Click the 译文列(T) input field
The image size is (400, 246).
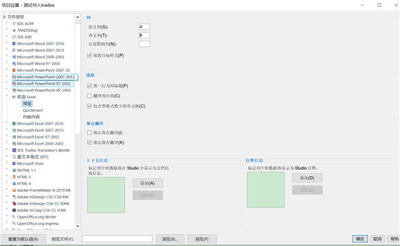click(144, 36)
